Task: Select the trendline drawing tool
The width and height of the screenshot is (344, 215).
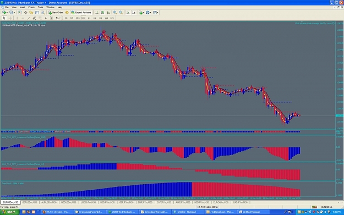Action: click(x=29, y=18)
